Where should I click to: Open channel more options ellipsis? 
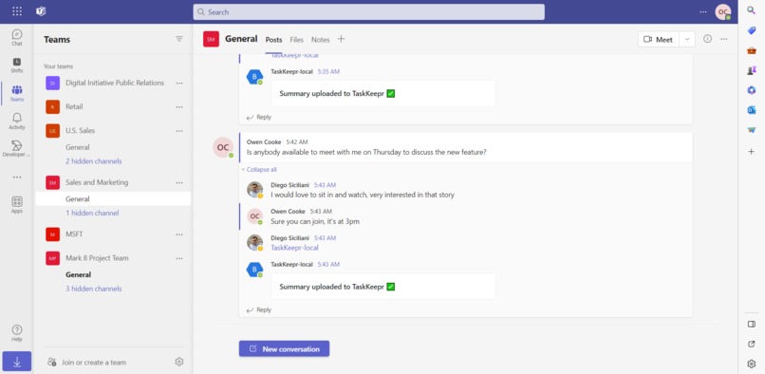pyautogui.click(x=724, y=39)
